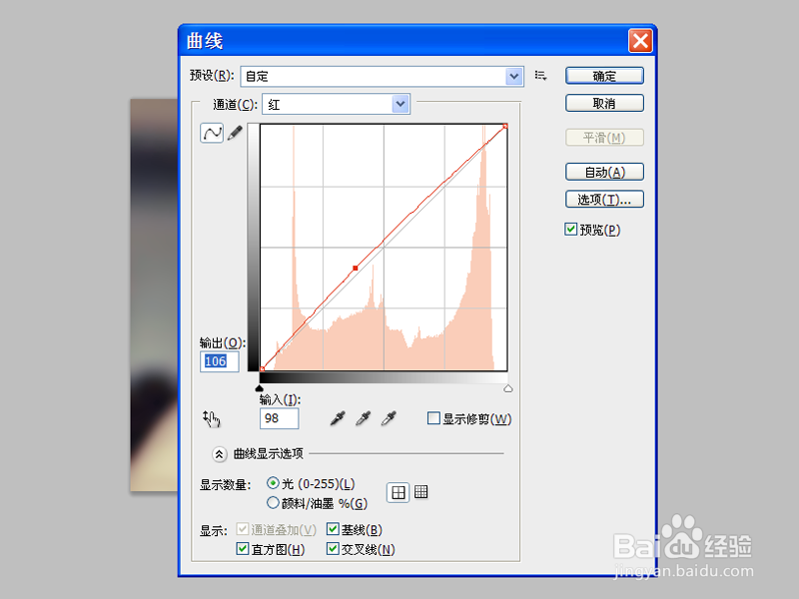Click the black point input slider

pyautogui.click(x=260, y=388)
